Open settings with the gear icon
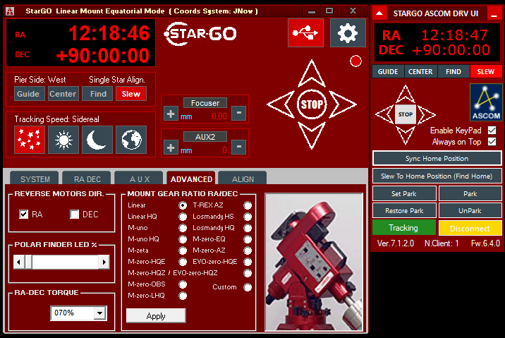The image size is (505, 338). pos(348,33)
